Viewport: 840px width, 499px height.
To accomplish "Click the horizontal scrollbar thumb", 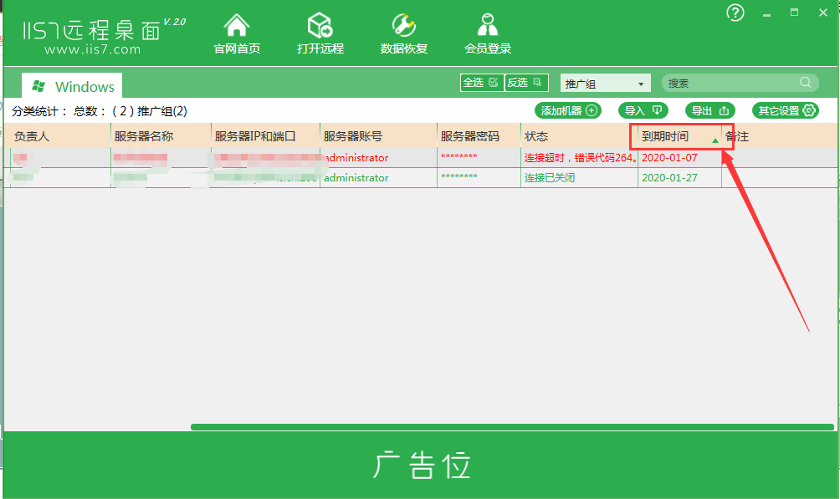I will click(512, 427).
